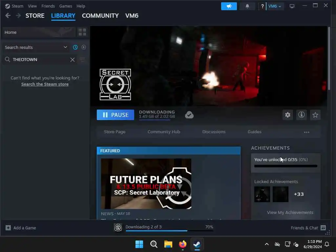Viewport: 336px width, 252px height.
Task: Open Firefox from the taskbar
Action: click(182, 244)
